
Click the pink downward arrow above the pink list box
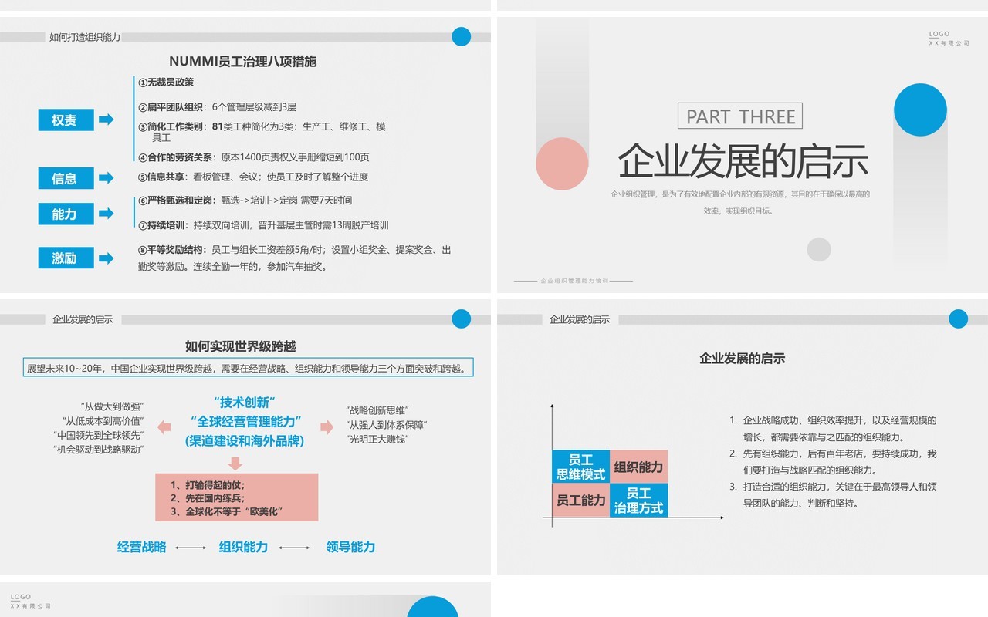coord(236,463)
